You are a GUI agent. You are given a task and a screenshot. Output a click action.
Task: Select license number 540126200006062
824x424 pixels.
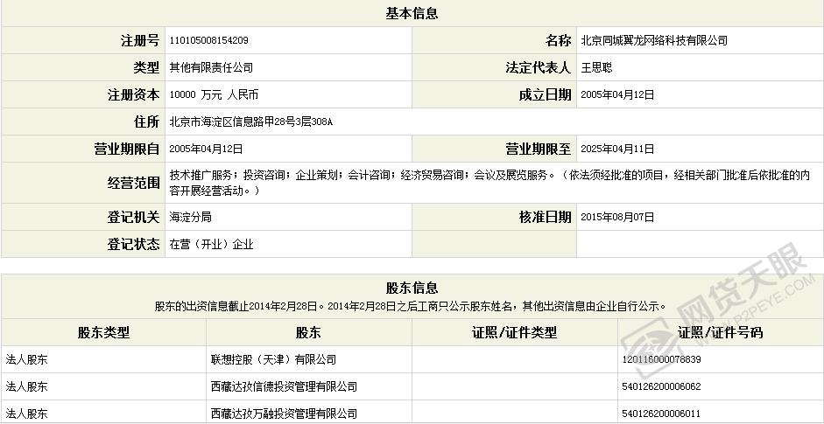click(x=661, y=386)
